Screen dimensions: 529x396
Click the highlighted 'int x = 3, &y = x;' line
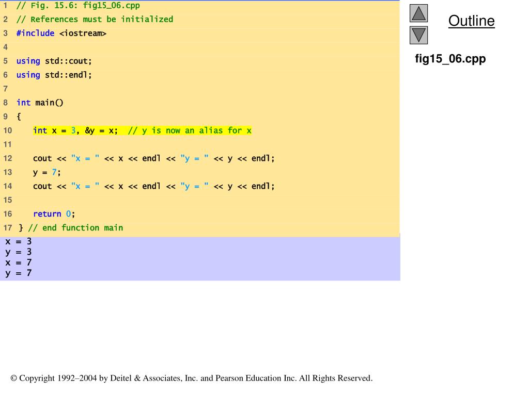(x=143, y=130)
